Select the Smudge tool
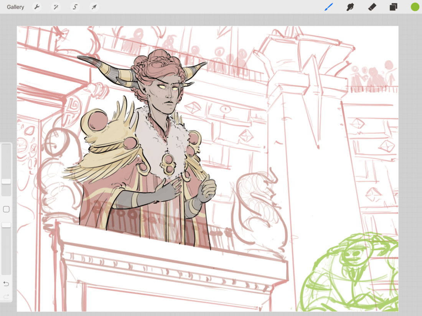 point(350,7)
